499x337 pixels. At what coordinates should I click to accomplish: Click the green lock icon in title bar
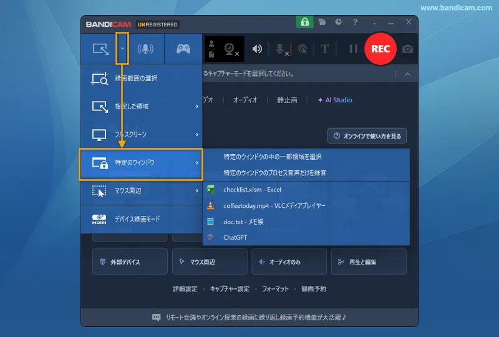point(304,22)
